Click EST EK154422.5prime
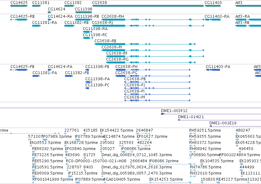 point(117,130)
